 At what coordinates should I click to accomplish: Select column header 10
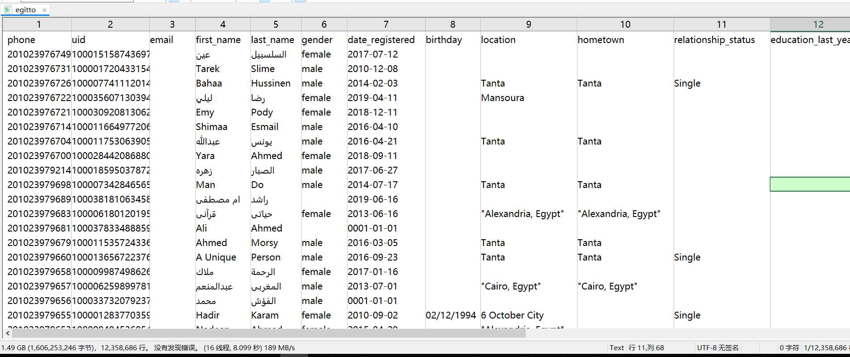tap(625, 24)
